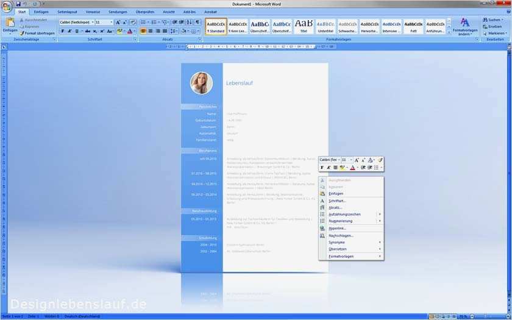The height and width of the screenshot is (320, 512).
Task: Open the ribbon font name dropdown
Action: tap(93, 22)
